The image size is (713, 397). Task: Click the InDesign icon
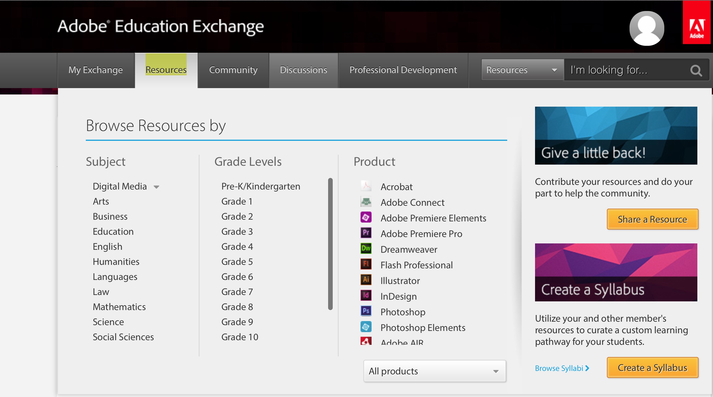(366, 296)
